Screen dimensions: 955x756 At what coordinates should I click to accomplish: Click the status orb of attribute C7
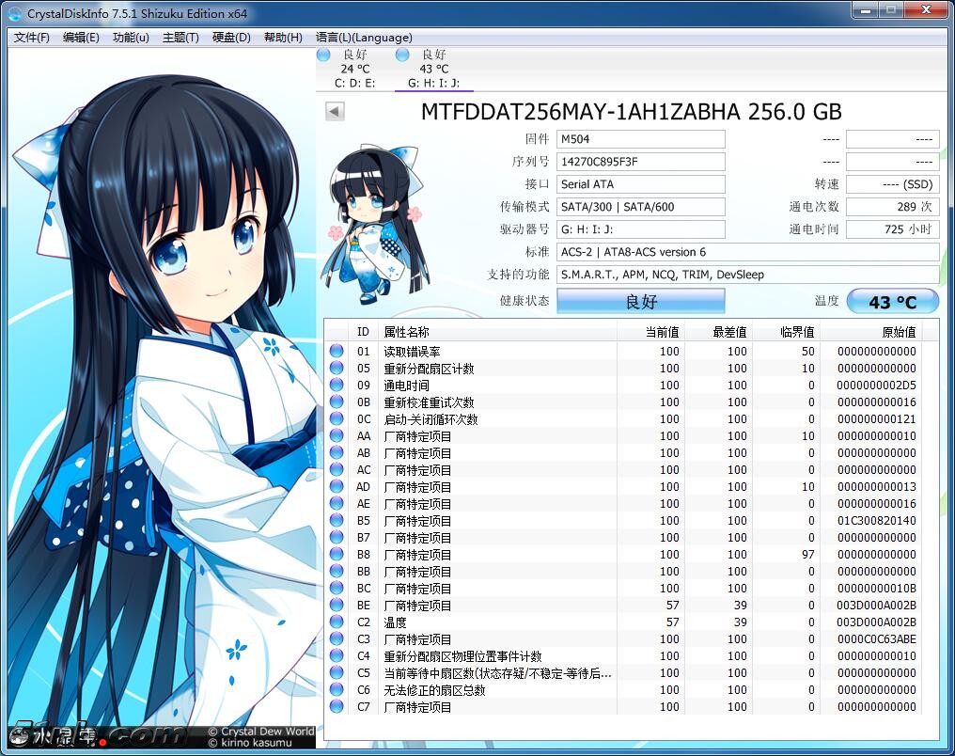pos(337,707)
